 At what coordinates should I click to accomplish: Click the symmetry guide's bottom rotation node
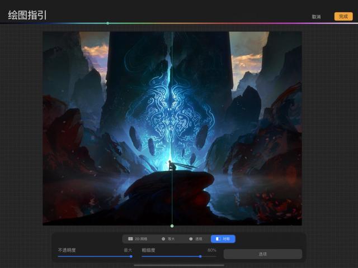coord(172,226)
